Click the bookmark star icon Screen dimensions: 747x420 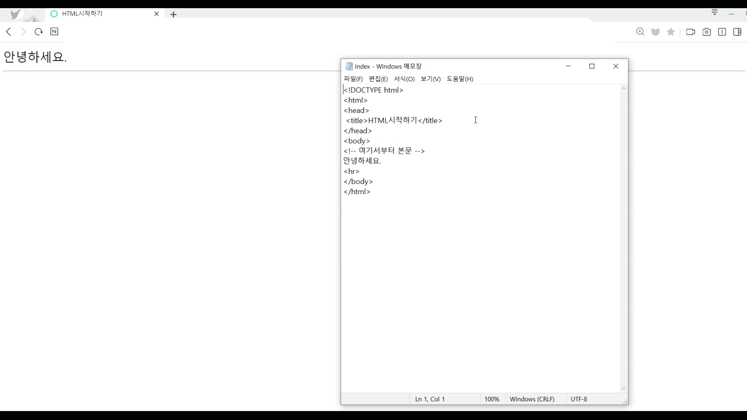(671, 32)
